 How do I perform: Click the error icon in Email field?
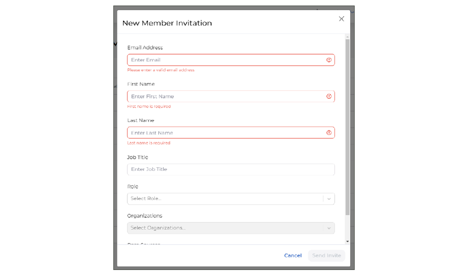(329, 60)
